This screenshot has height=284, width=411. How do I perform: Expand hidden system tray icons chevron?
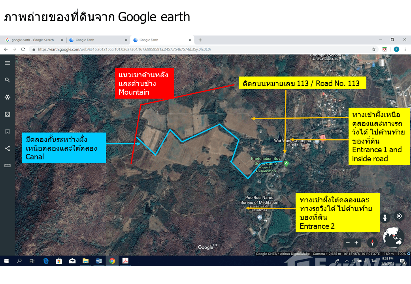[x=347, y=261]
